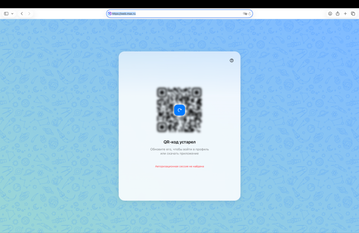Screen dimensions: 359x233
Task: Click the "QR-код устарел" heading
Action: [179, 142]
